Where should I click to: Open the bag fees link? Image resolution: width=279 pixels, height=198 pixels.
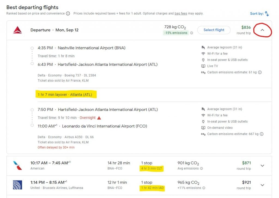click(180, 13)
